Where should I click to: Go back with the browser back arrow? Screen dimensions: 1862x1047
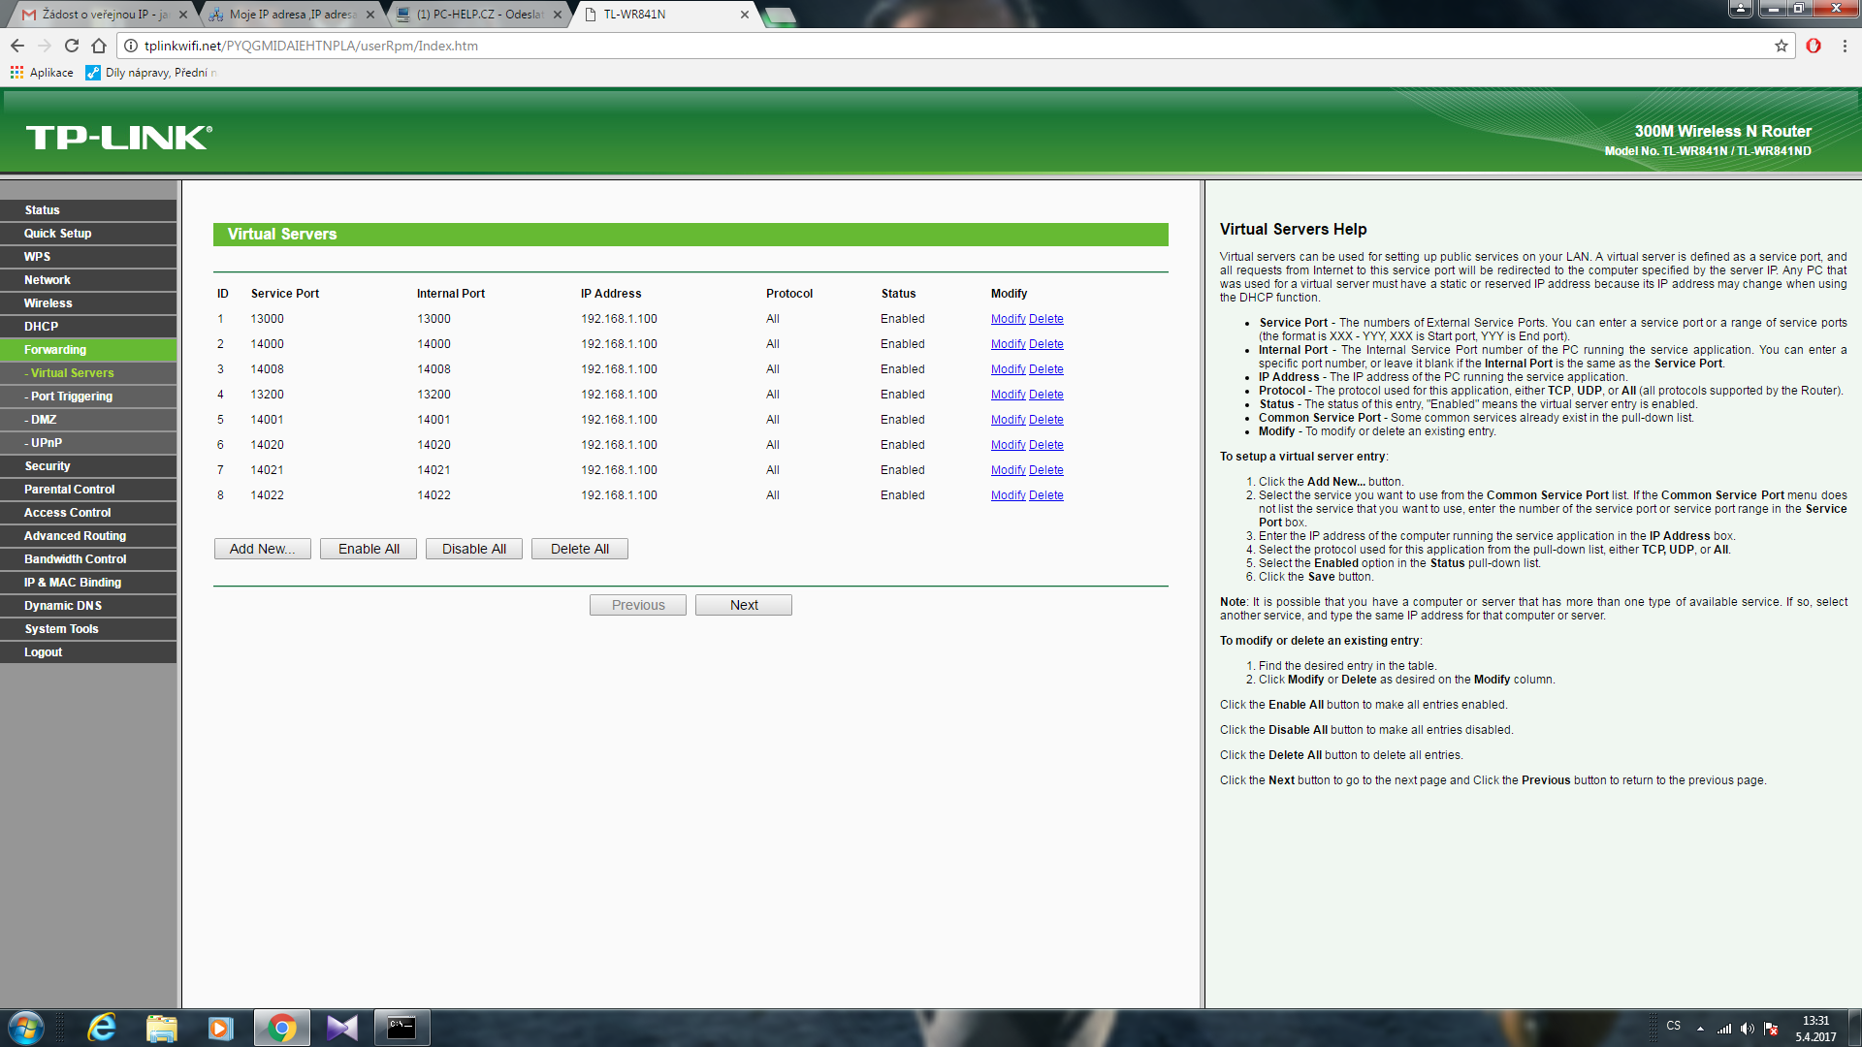pos(17,46)
